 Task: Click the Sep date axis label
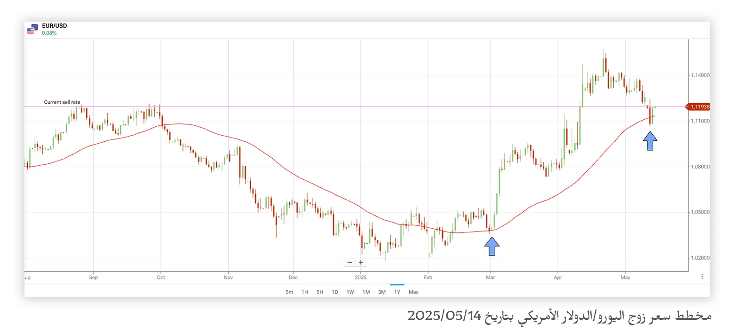pos(93,277)
